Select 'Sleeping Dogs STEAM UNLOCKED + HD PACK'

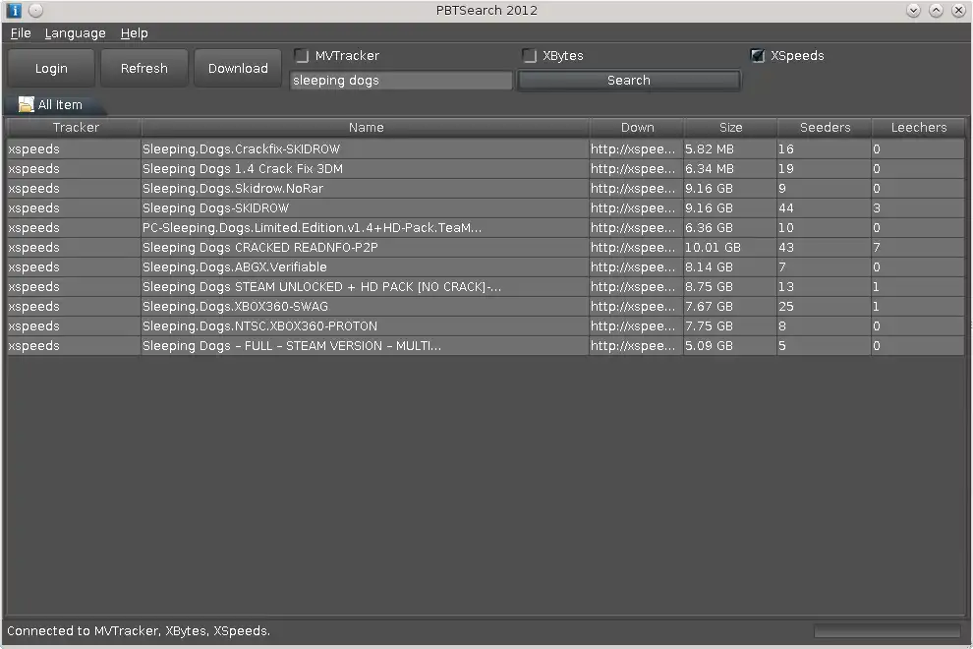point(486,287)
